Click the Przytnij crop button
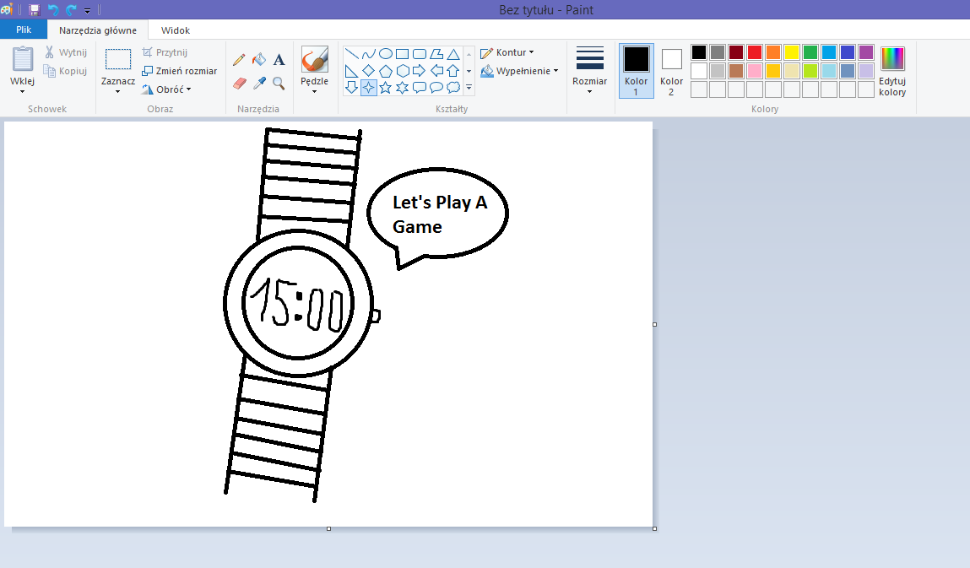970x568 pixels. click(x=165, y=52)
